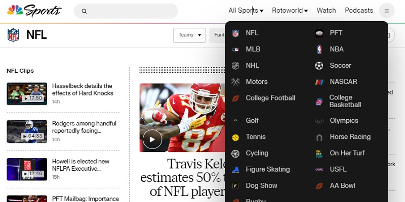Click the MLB icon in sports menu
Screen dimensions: 405x202
tap(235, 49)
